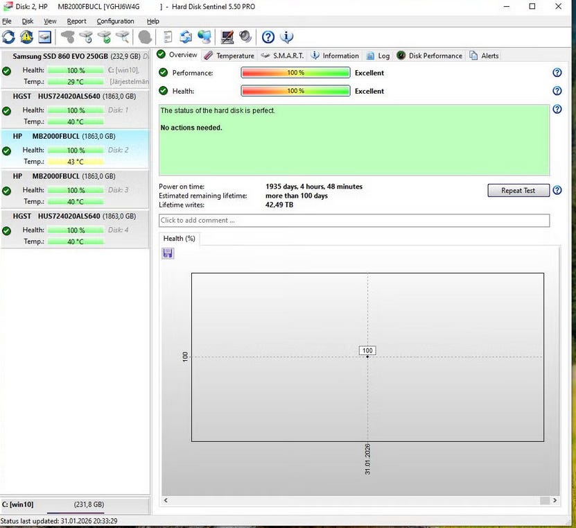Viewport: 576px width, 528px height.
Task: Click the floppy save icon above graph
Action: 168,254
